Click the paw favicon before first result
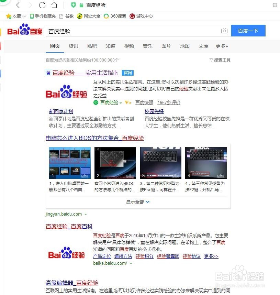Viewport: 280px width, 295px height. (48, 73)
